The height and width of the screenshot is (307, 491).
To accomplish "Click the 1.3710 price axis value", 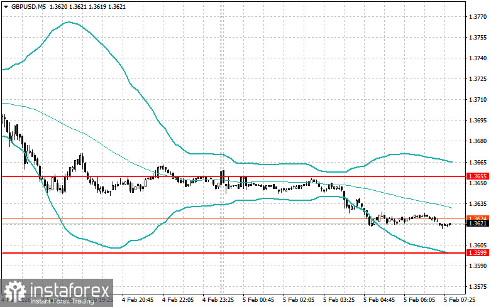I will pyautogui.click(x=478, y=100).
